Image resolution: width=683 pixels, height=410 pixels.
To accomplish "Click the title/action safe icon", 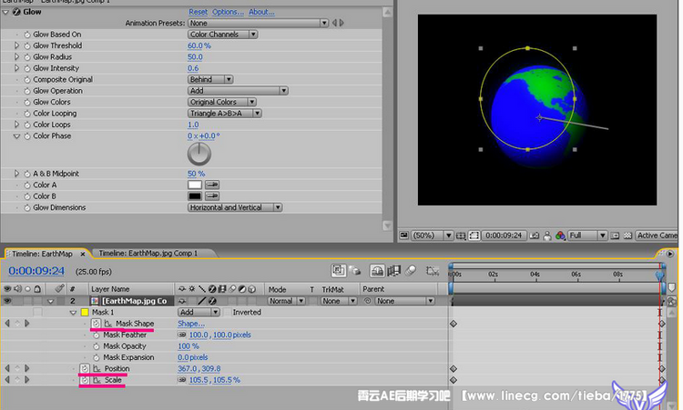I will pos(461,235).
